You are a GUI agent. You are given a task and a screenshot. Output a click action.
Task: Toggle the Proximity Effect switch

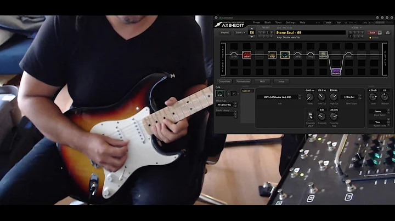pos(311,117)
